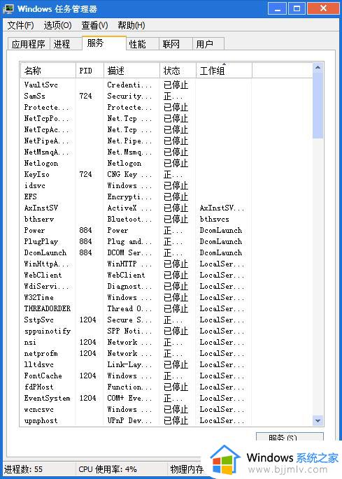Viewport: 342px width, 479px height.
Task: Open the 选项(O) menu
Action: click(x=57, y=25)
